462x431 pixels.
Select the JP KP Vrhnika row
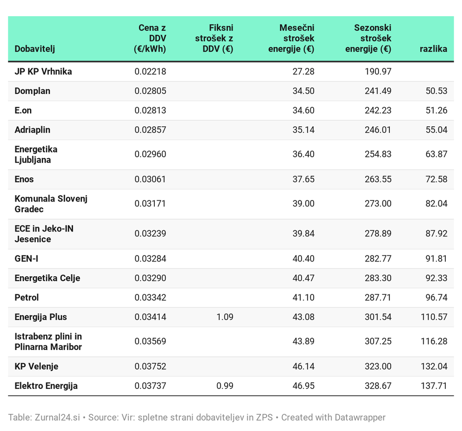click(x=43, y=72)
